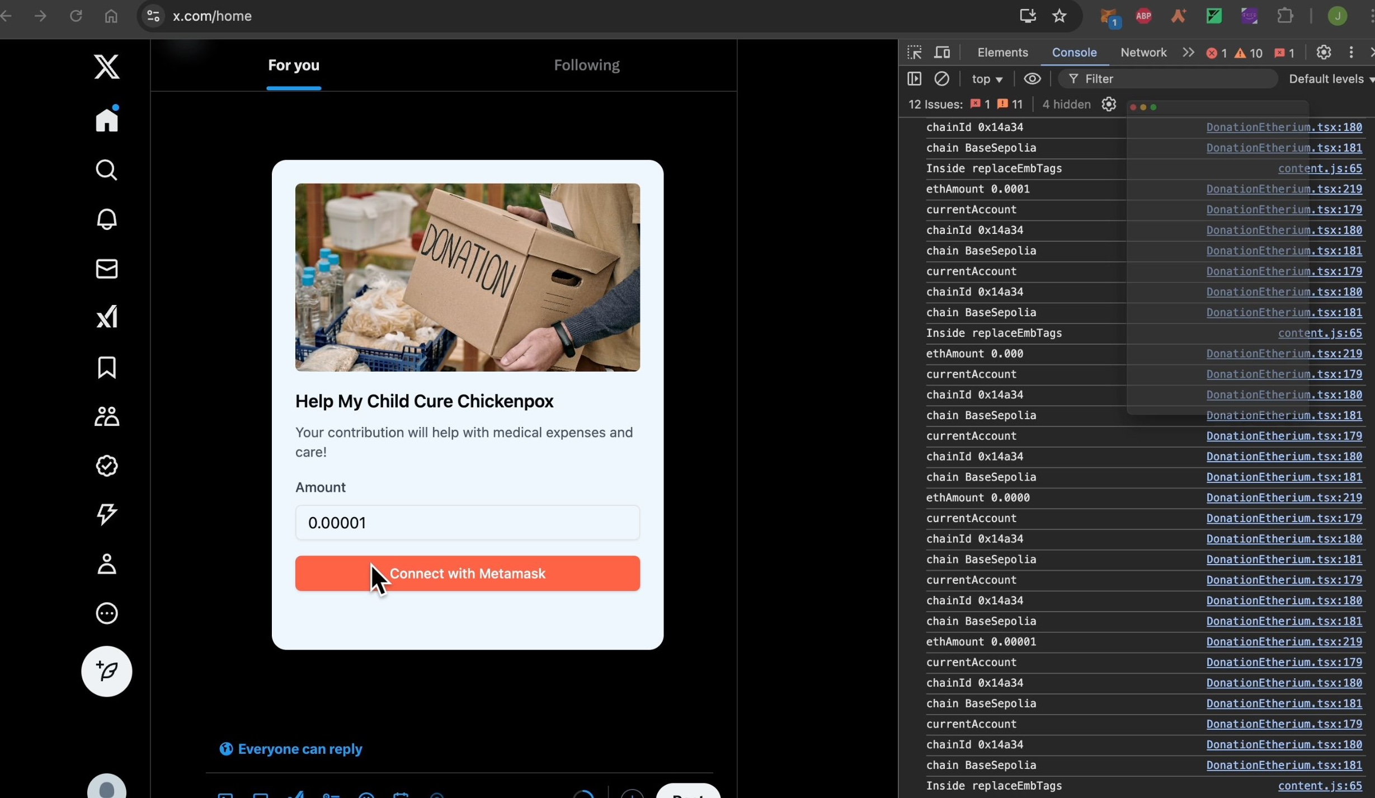Image resolution: width=1375 pixels, height=798 pixels.
Task: Switch to the Following tab
Action: [586, 65]
